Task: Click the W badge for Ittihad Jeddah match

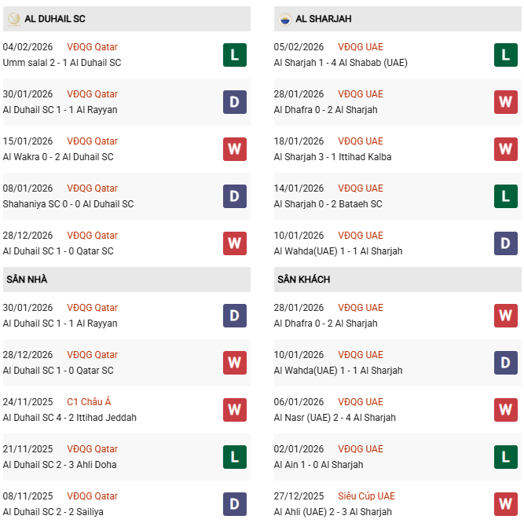Action: point(234,410)
